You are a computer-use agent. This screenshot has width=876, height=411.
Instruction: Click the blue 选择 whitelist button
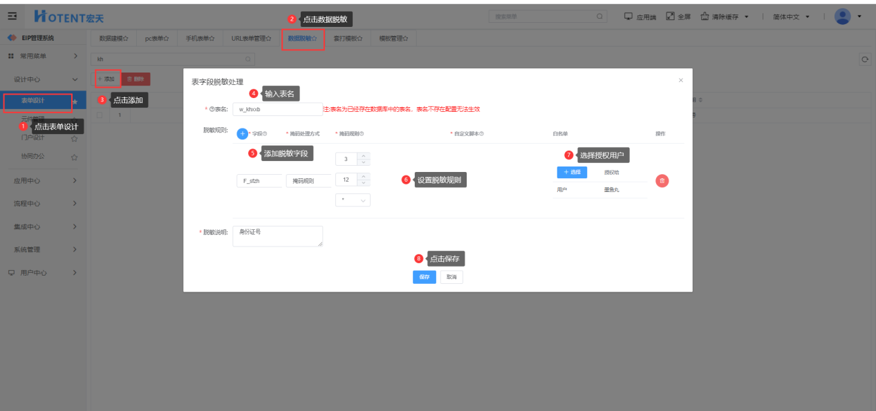click(x=572, y=172)
